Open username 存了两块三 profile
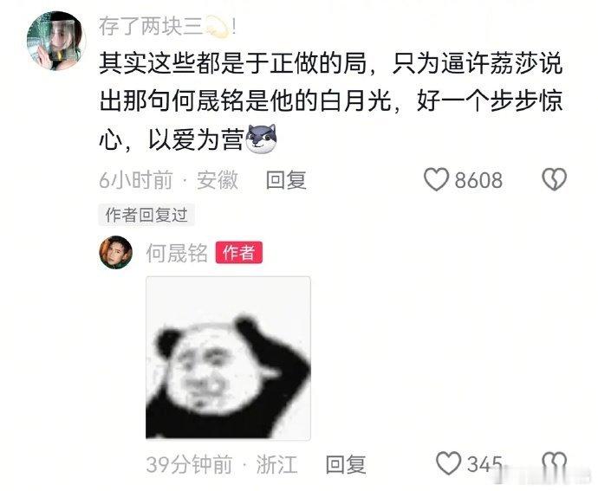598x491 pixels. coord(151,28)
